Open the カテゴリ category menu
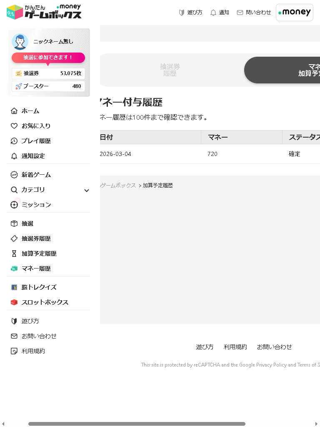Image resolution: width=320 pixels, height=427 pixels. point(33,190)
